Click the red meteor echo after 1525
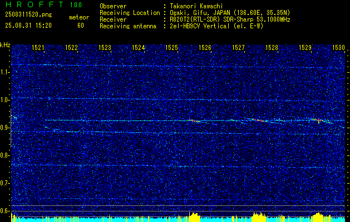350x222 pixels. pos(195,120)
